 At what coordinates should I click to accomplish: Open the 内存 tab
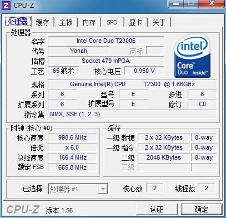point(89,22)
